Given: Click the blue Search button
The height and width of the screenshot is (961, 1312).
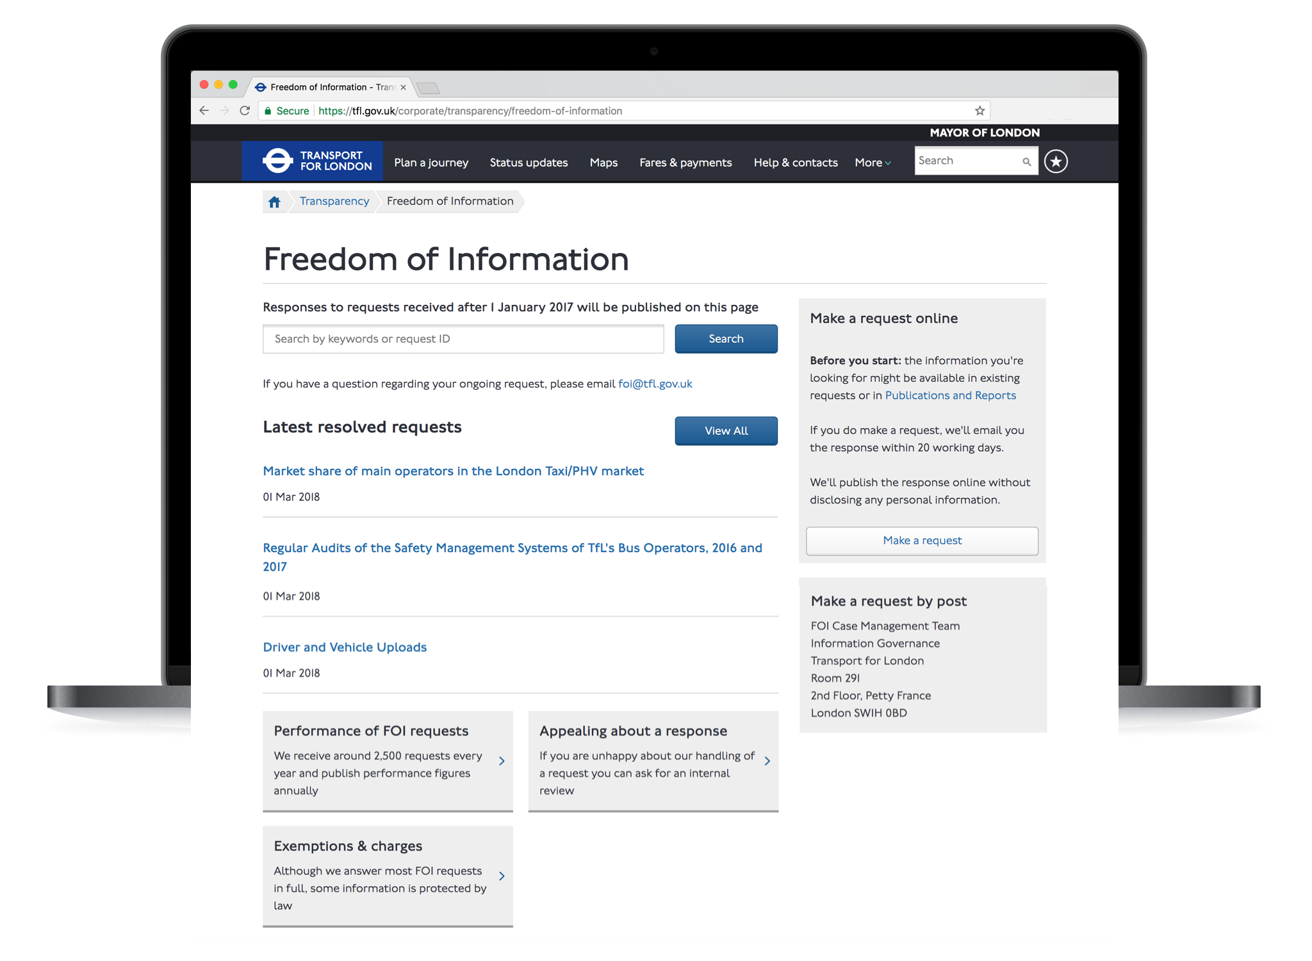Looking at the screenshot, I should click(726, 339).
